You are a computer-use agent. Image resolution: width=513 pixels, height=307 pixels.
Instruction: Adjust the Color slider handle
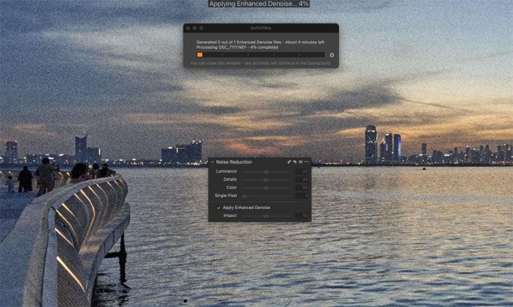[x=266, y=188]
